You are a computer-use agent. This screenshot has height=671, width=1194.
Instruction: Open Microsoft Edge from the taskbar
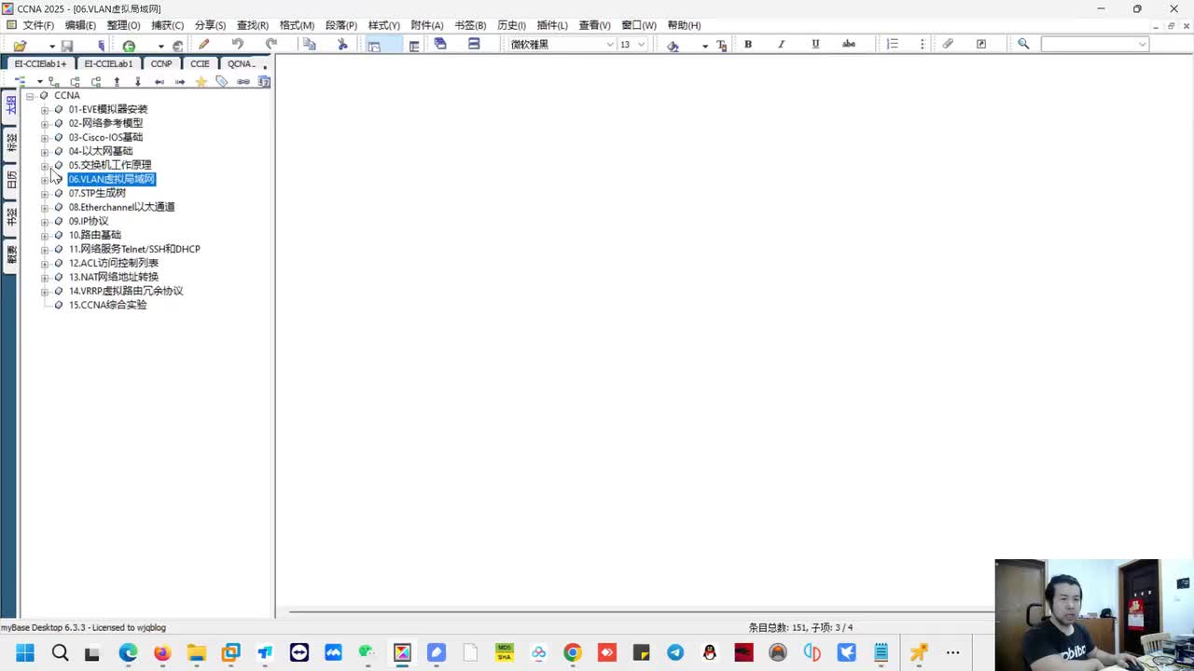128,652
